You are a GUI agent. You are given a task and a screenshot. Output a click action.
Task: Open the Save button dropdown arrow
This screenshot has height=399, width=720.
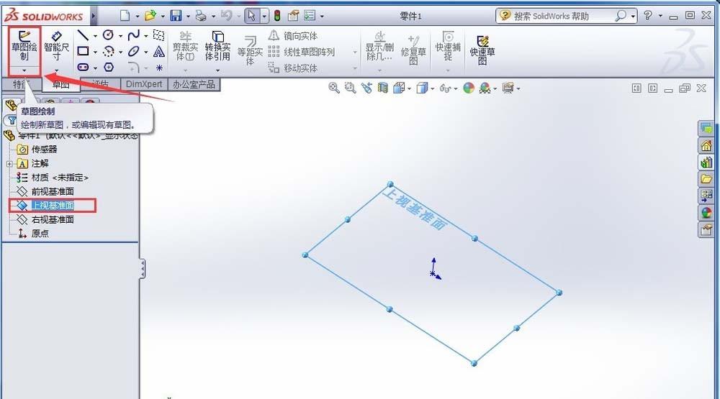pyautogui.click(x=188, y=17)
